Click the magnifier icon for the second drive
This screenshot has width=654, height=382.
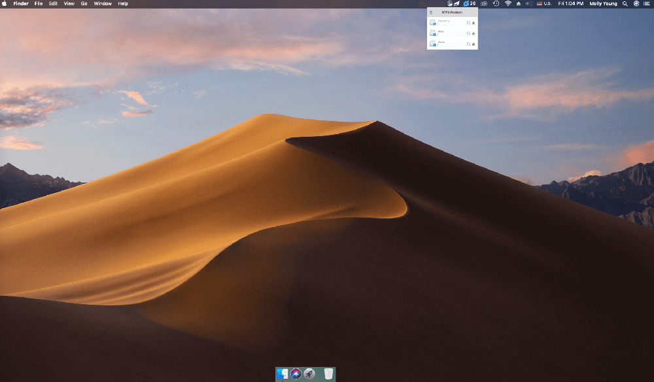(468, 33)
